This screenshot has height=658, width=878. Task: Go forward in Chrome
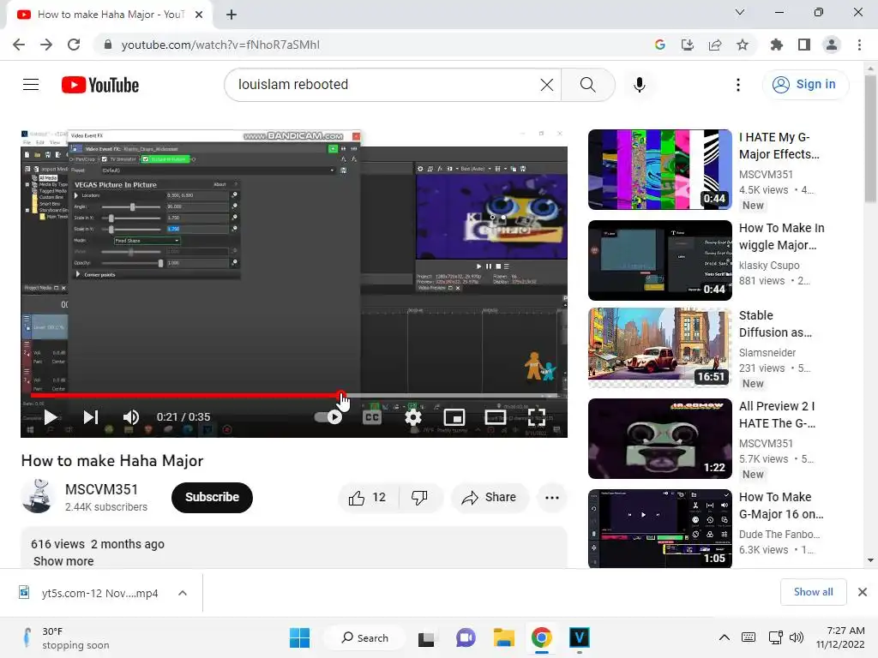tap(46, 45)
